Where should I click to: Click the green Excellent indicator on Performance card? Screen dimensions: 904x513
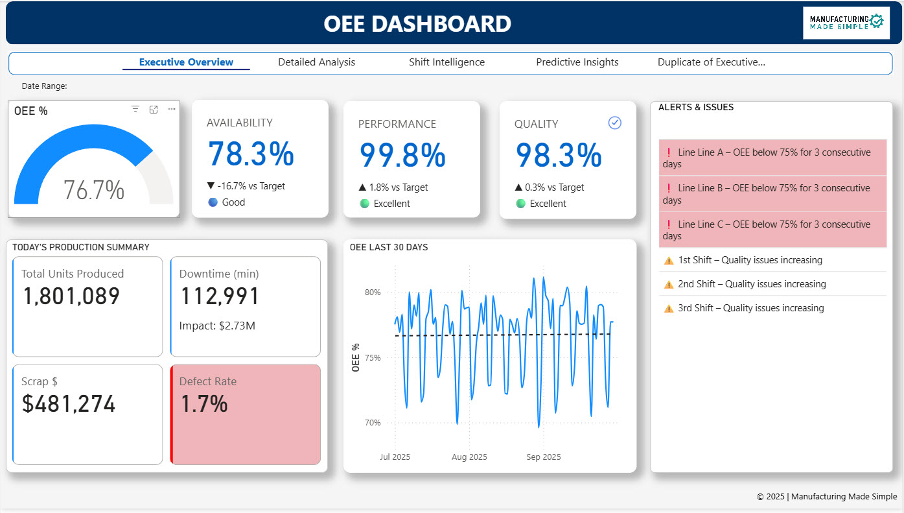coord(364,203)
